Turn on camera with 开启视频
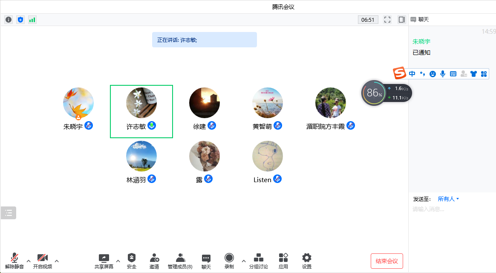496x273 pixels. (43, 261)
